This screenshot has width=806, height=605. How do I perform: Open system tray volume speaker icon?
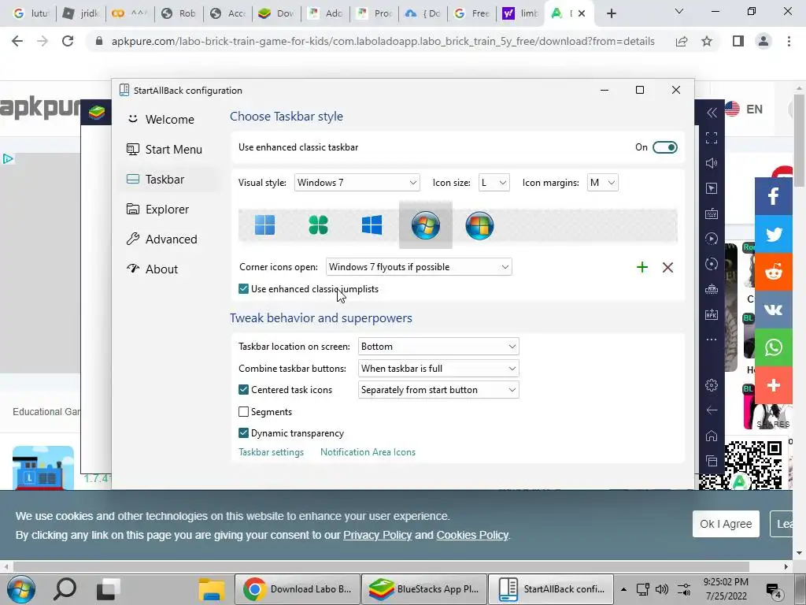[661, 589]
